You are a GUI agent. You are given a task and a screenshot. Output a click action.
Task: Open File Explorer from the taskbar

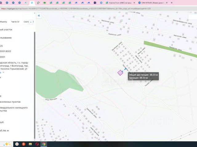(x=30, y=144)
